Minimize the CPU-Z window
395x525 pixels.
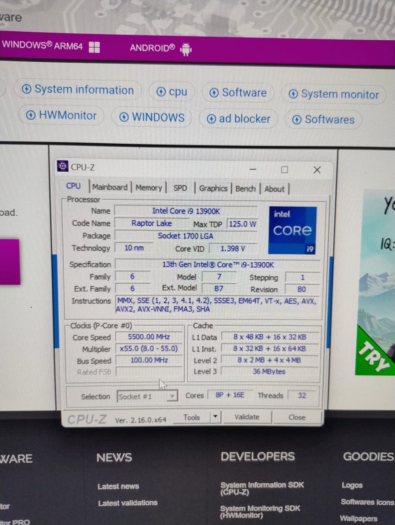(x=253, y=169)
